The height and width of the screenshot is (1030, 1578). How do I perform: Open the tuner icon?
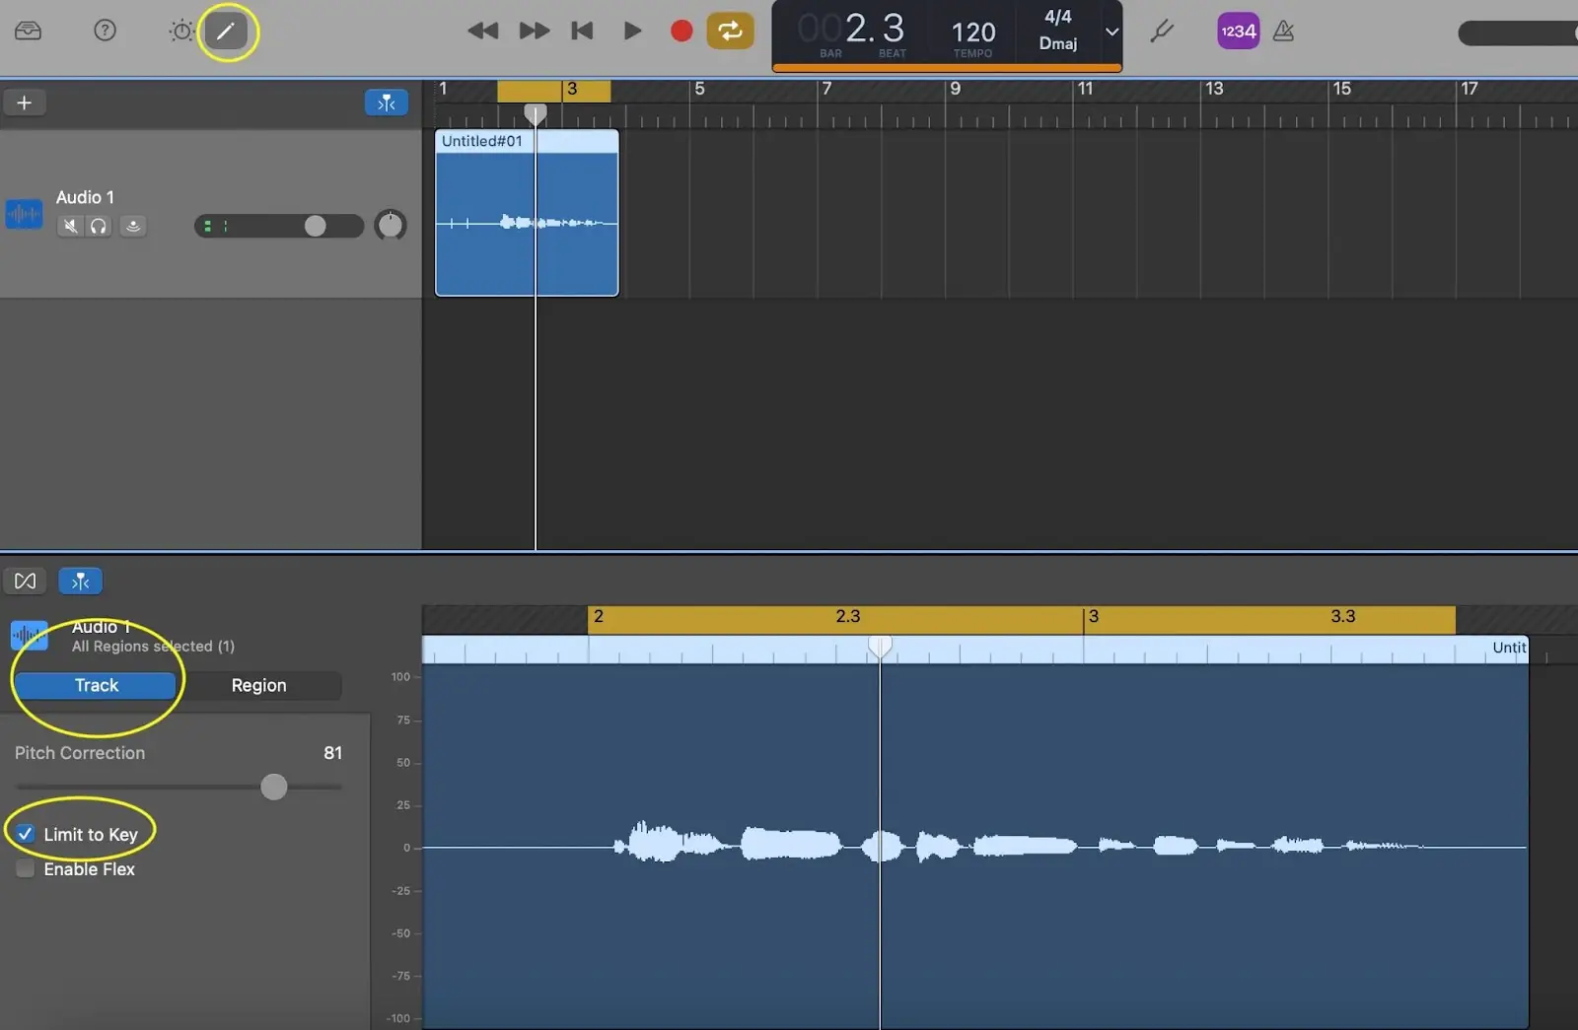[1162, 32]
